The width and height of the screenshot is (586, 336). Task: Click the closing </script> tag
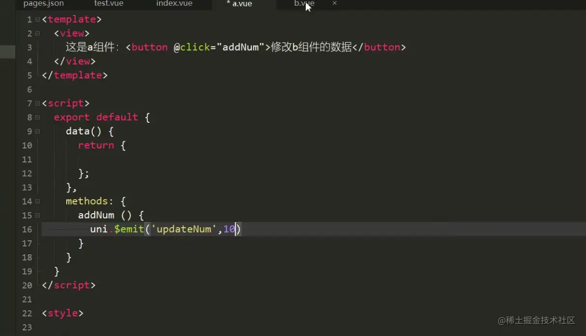click(x=69, y=285)
